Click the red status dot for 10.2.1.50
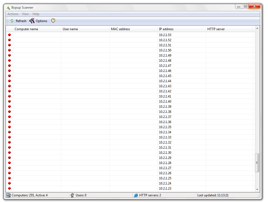Image resolution: width=268 pixels, height=202 pixels. click(x=9, y=50)
